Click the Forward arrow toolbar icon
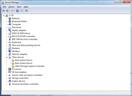 click(x=7, y=11)
